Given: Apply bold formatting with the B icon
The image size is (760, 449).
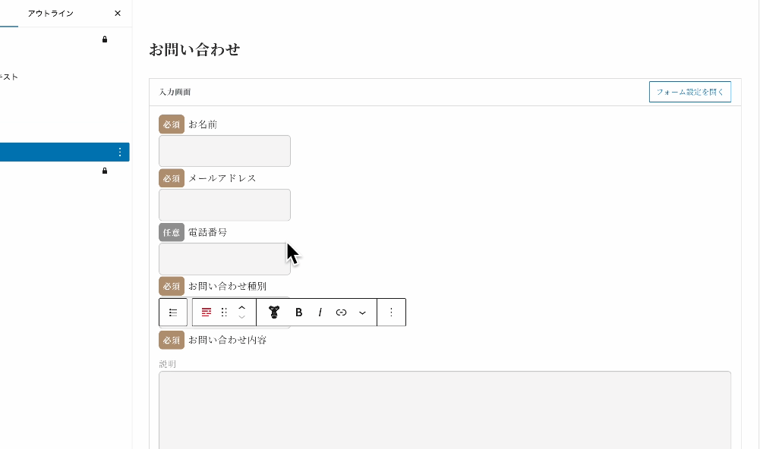Looking at the screenshot, I should 298,312.
